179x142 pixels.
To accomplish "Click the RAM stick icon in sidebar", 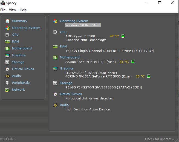I will [7, 42].
